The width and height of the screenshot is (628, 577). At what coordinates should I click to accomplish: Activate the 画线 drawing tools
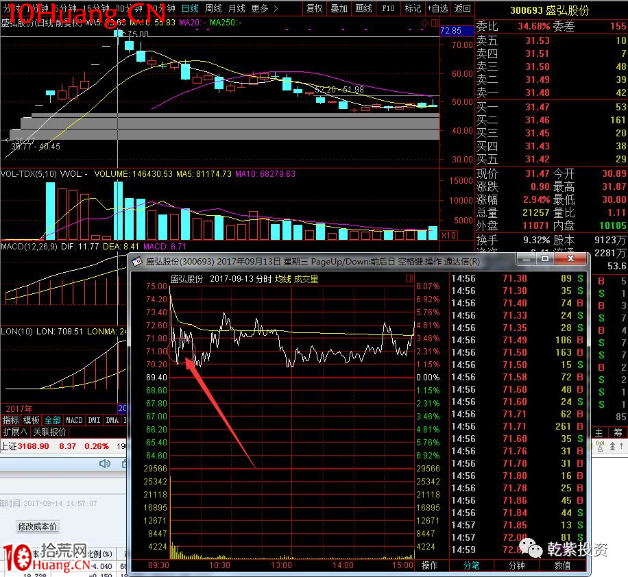(x=363, y=8)
